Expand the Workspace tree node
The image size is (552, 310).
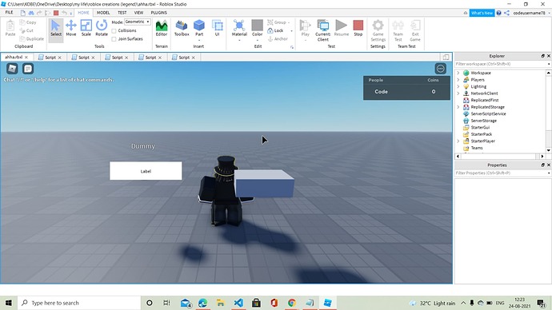tap(458, 73)
